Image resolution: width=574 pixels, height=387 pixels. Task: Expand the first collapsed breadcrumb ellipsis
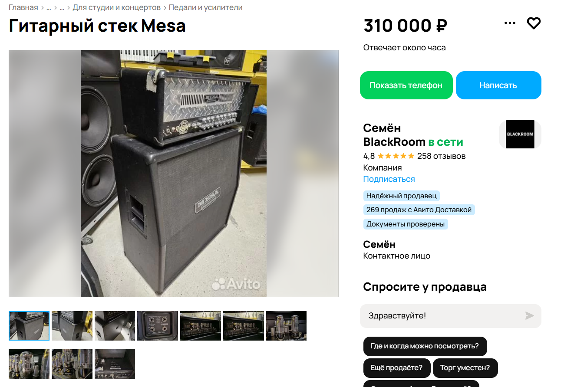(x=49, y=8)
